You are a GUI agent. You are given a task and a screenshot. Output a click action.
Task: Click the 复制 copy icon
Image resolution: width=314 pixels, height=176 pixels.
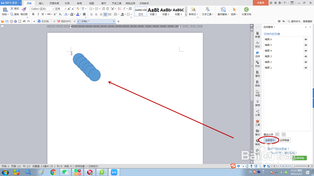pyautogui.click(x=12, y=14)
